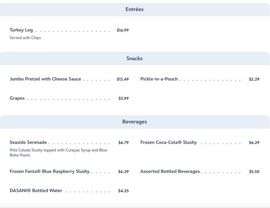Open the Seaside Serenade beverage

(x=28, y=143)
